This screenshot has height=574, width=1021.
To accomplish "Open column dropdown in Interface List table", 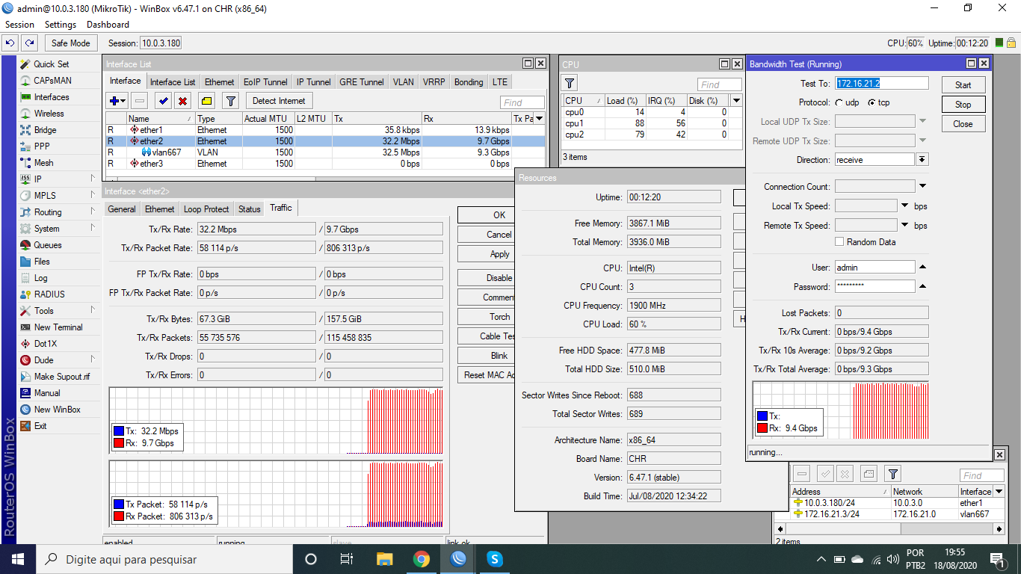I will 539,118.
